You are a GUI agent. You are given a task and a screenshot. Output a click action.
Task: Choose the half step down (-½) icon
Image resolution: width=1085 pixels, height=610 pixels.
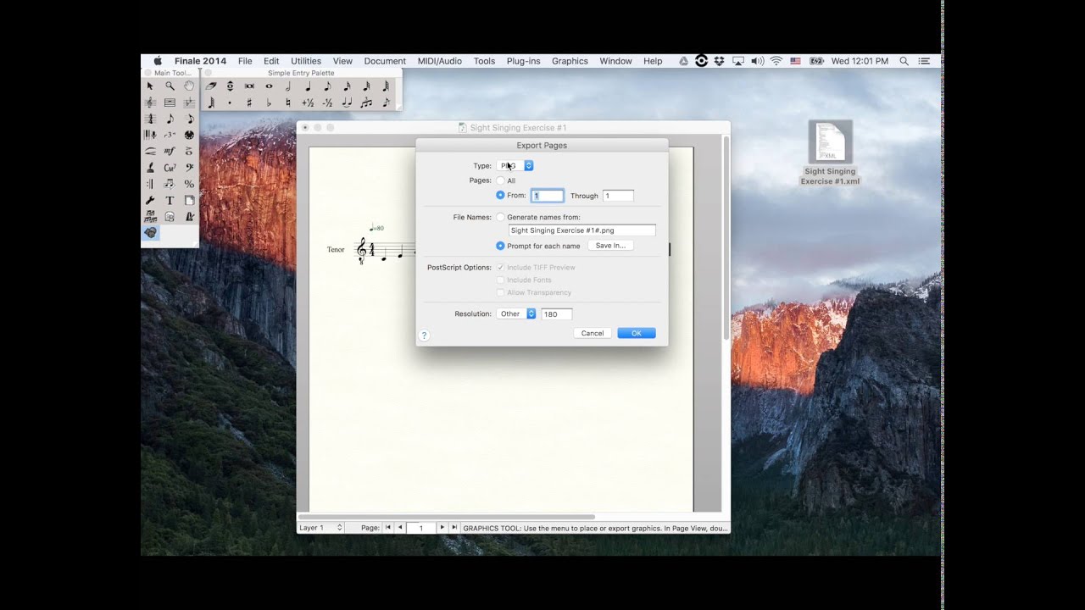(327, 103)
